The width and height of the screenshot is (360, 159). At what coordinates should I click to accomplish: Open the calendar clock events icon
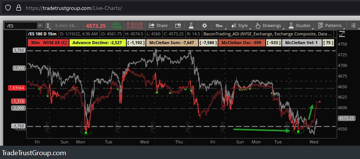[x=178, y=25]
